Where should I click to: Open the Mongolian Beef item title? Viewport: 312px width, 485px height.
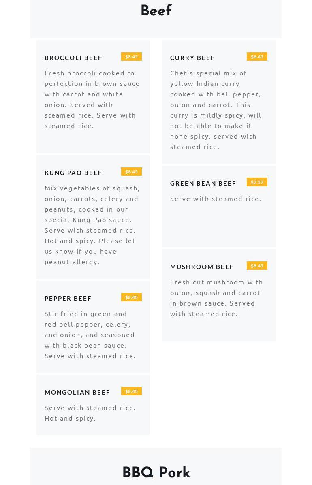pyautogui.click(x=77, y=392)
